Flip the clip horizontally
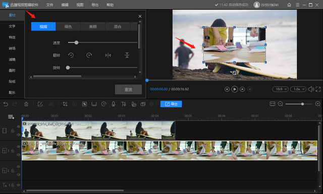The height and width of the screenshot is (194, 323). [x=108, y=55]
